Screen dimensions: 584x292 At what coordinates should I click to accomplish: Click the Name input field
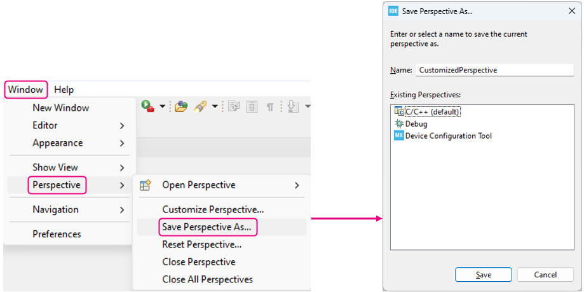click(x=494, y=70)
